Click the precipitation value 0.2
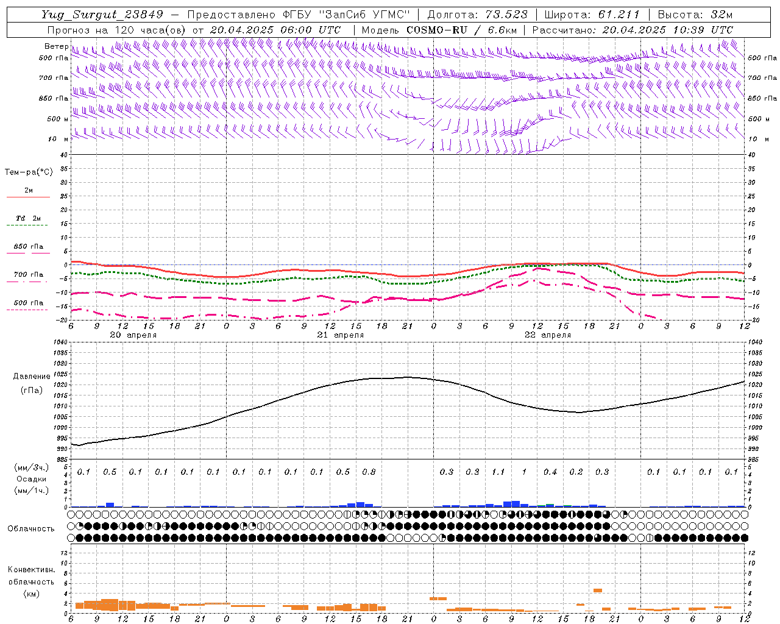 pos(576,472)
